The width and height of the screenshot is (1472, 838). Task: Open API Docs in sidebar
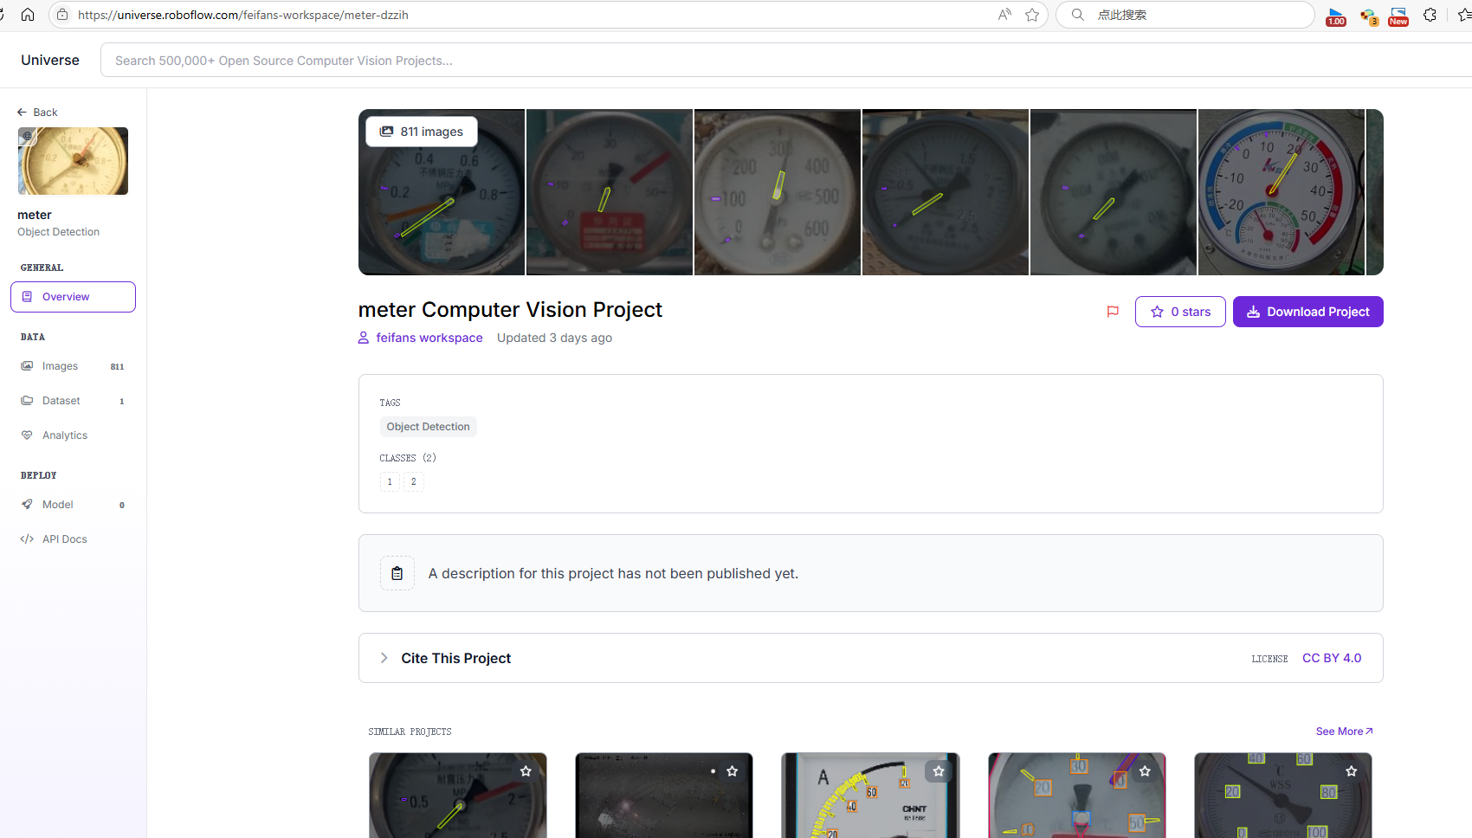(73, 539)
